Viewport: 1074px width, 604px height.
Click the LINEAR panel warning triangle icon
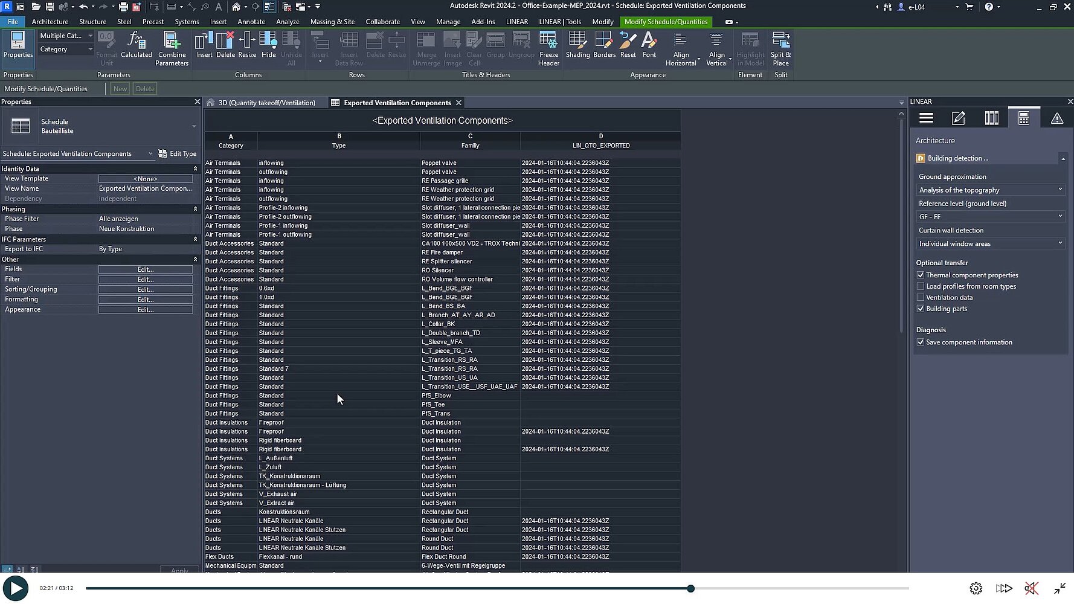point(1056,118)
